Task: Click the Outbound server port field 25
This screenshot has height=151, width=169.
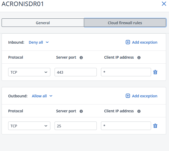Action: pyautogui.click(x=76, y=126)
